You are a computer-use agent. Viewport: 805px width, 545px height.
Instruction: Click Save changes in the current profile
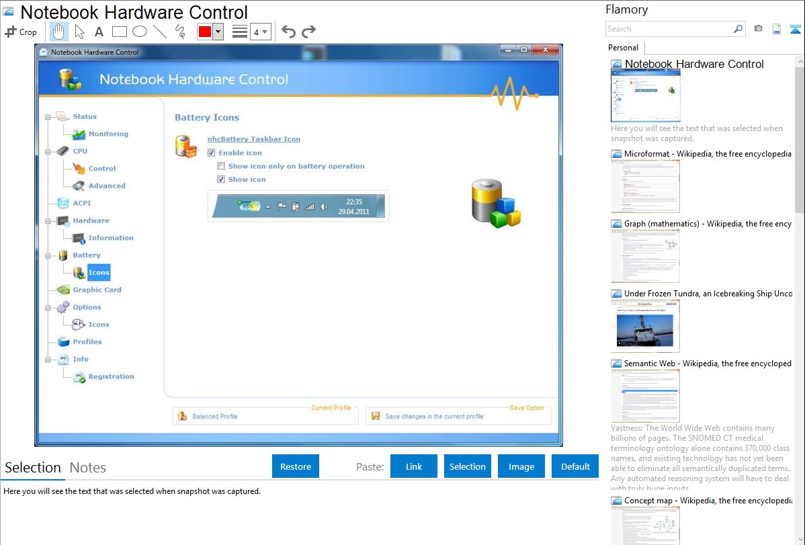coord(458,416)
